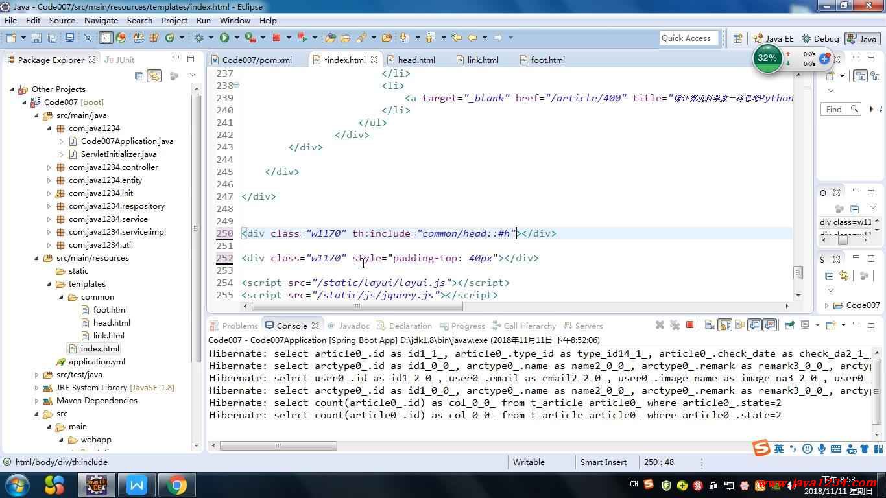This screenshot has height=498, width=886.
Task: Click the Save icon in the toolbar
Action: pyautogui.click(x=36, y=38)
